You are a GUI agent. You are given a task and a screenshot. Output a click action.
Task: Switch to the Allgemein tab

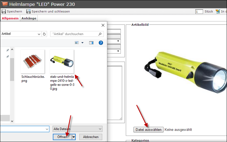[x=10, y=18]
